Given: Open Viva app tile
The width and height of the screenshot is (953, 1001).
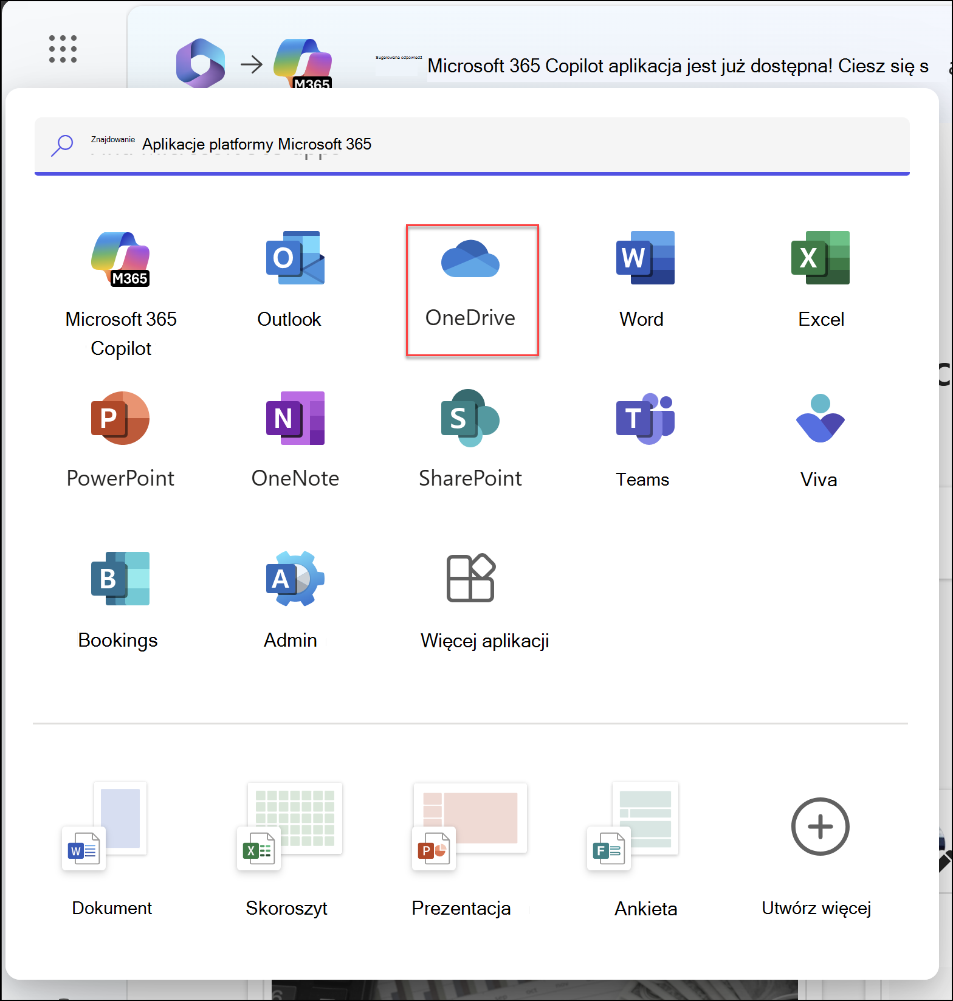Looking at the screenshot, I should click(820, 440).
